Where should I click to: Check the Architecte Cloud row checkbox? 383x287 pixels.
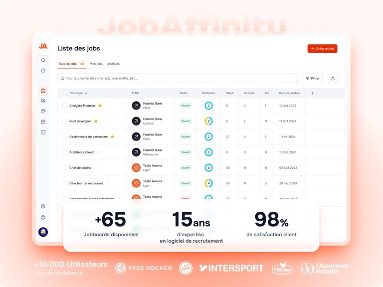tap(64, 152)
